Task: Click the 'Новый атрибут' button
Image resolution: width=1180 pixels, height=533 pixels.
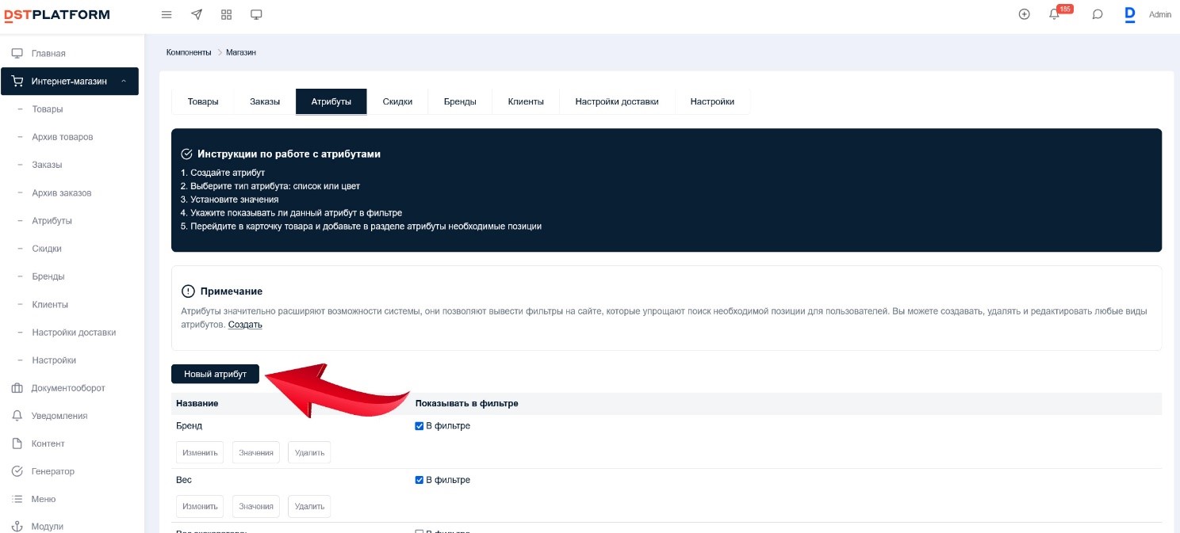Action: tap(215, 374)
